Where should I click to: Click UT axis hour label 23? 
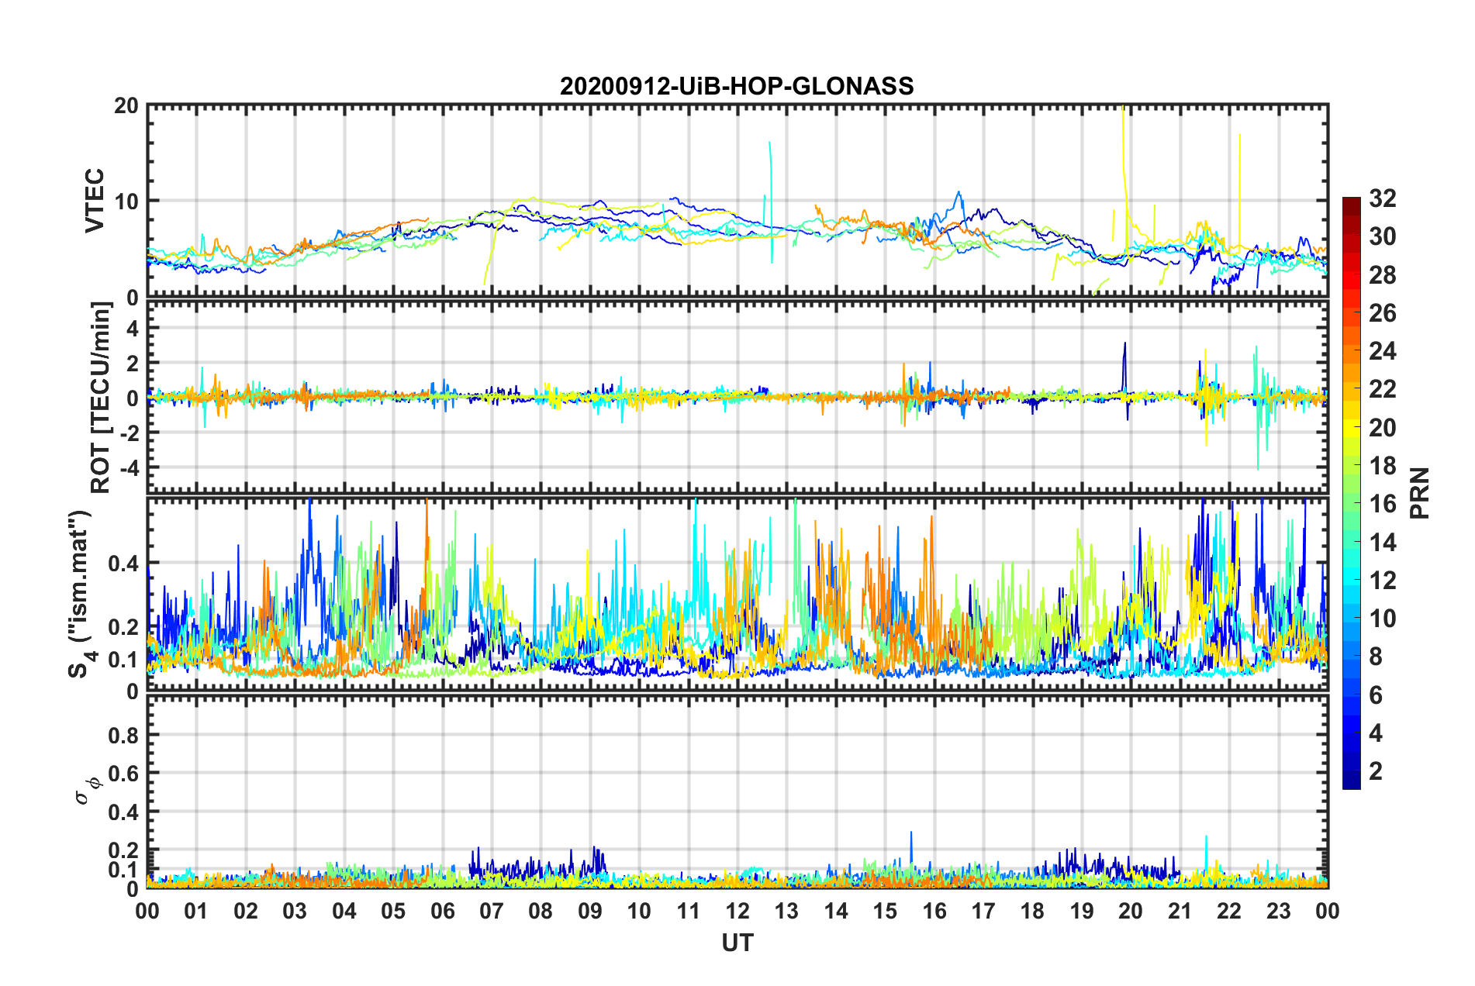[1279, 911]
